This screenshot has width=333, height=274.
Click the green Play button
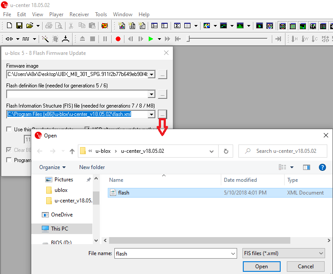click(x=151, y=39)
